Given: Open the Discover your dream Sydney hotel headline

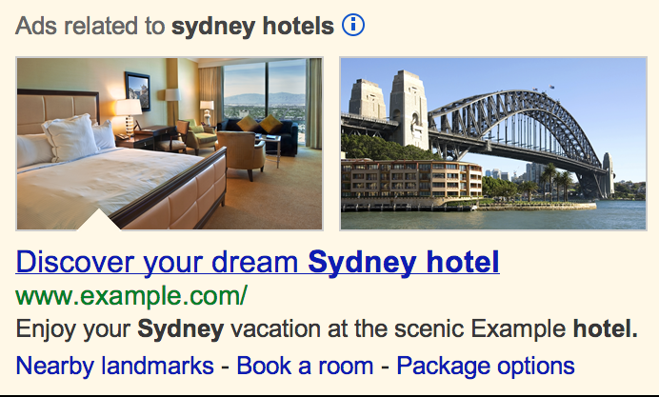Looking at the screenshot, I should pyautogui.click(x=257, y=262).
